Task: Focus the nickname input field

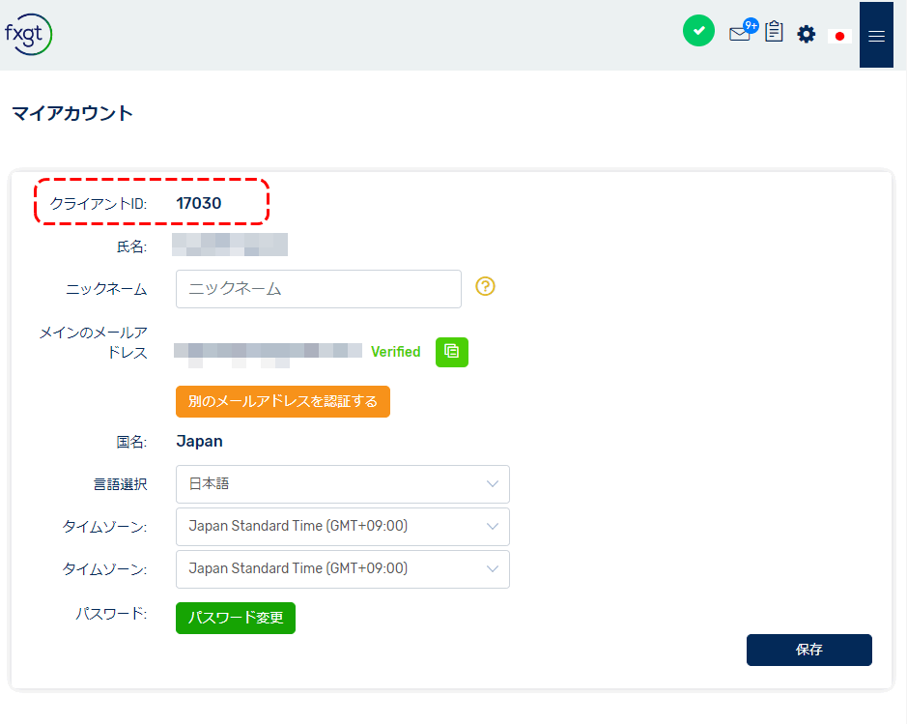Action: pyautogui.click(x=318, y=289)
